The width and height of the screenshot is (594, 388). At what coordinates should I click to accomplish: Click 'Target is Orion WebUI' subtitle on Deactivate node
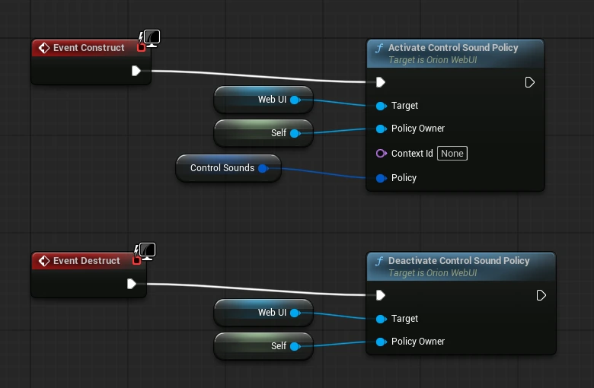[x=433, y=273]
